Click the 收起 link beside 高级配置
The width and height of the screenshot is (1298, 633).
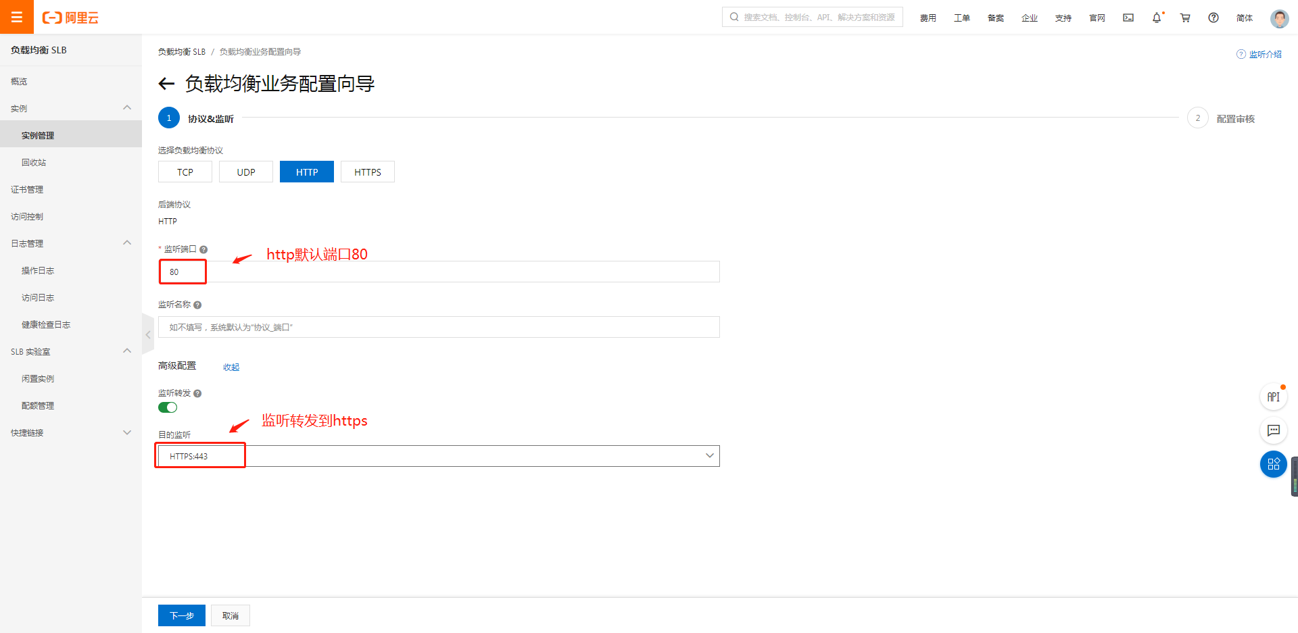click(x=231, y=367)
